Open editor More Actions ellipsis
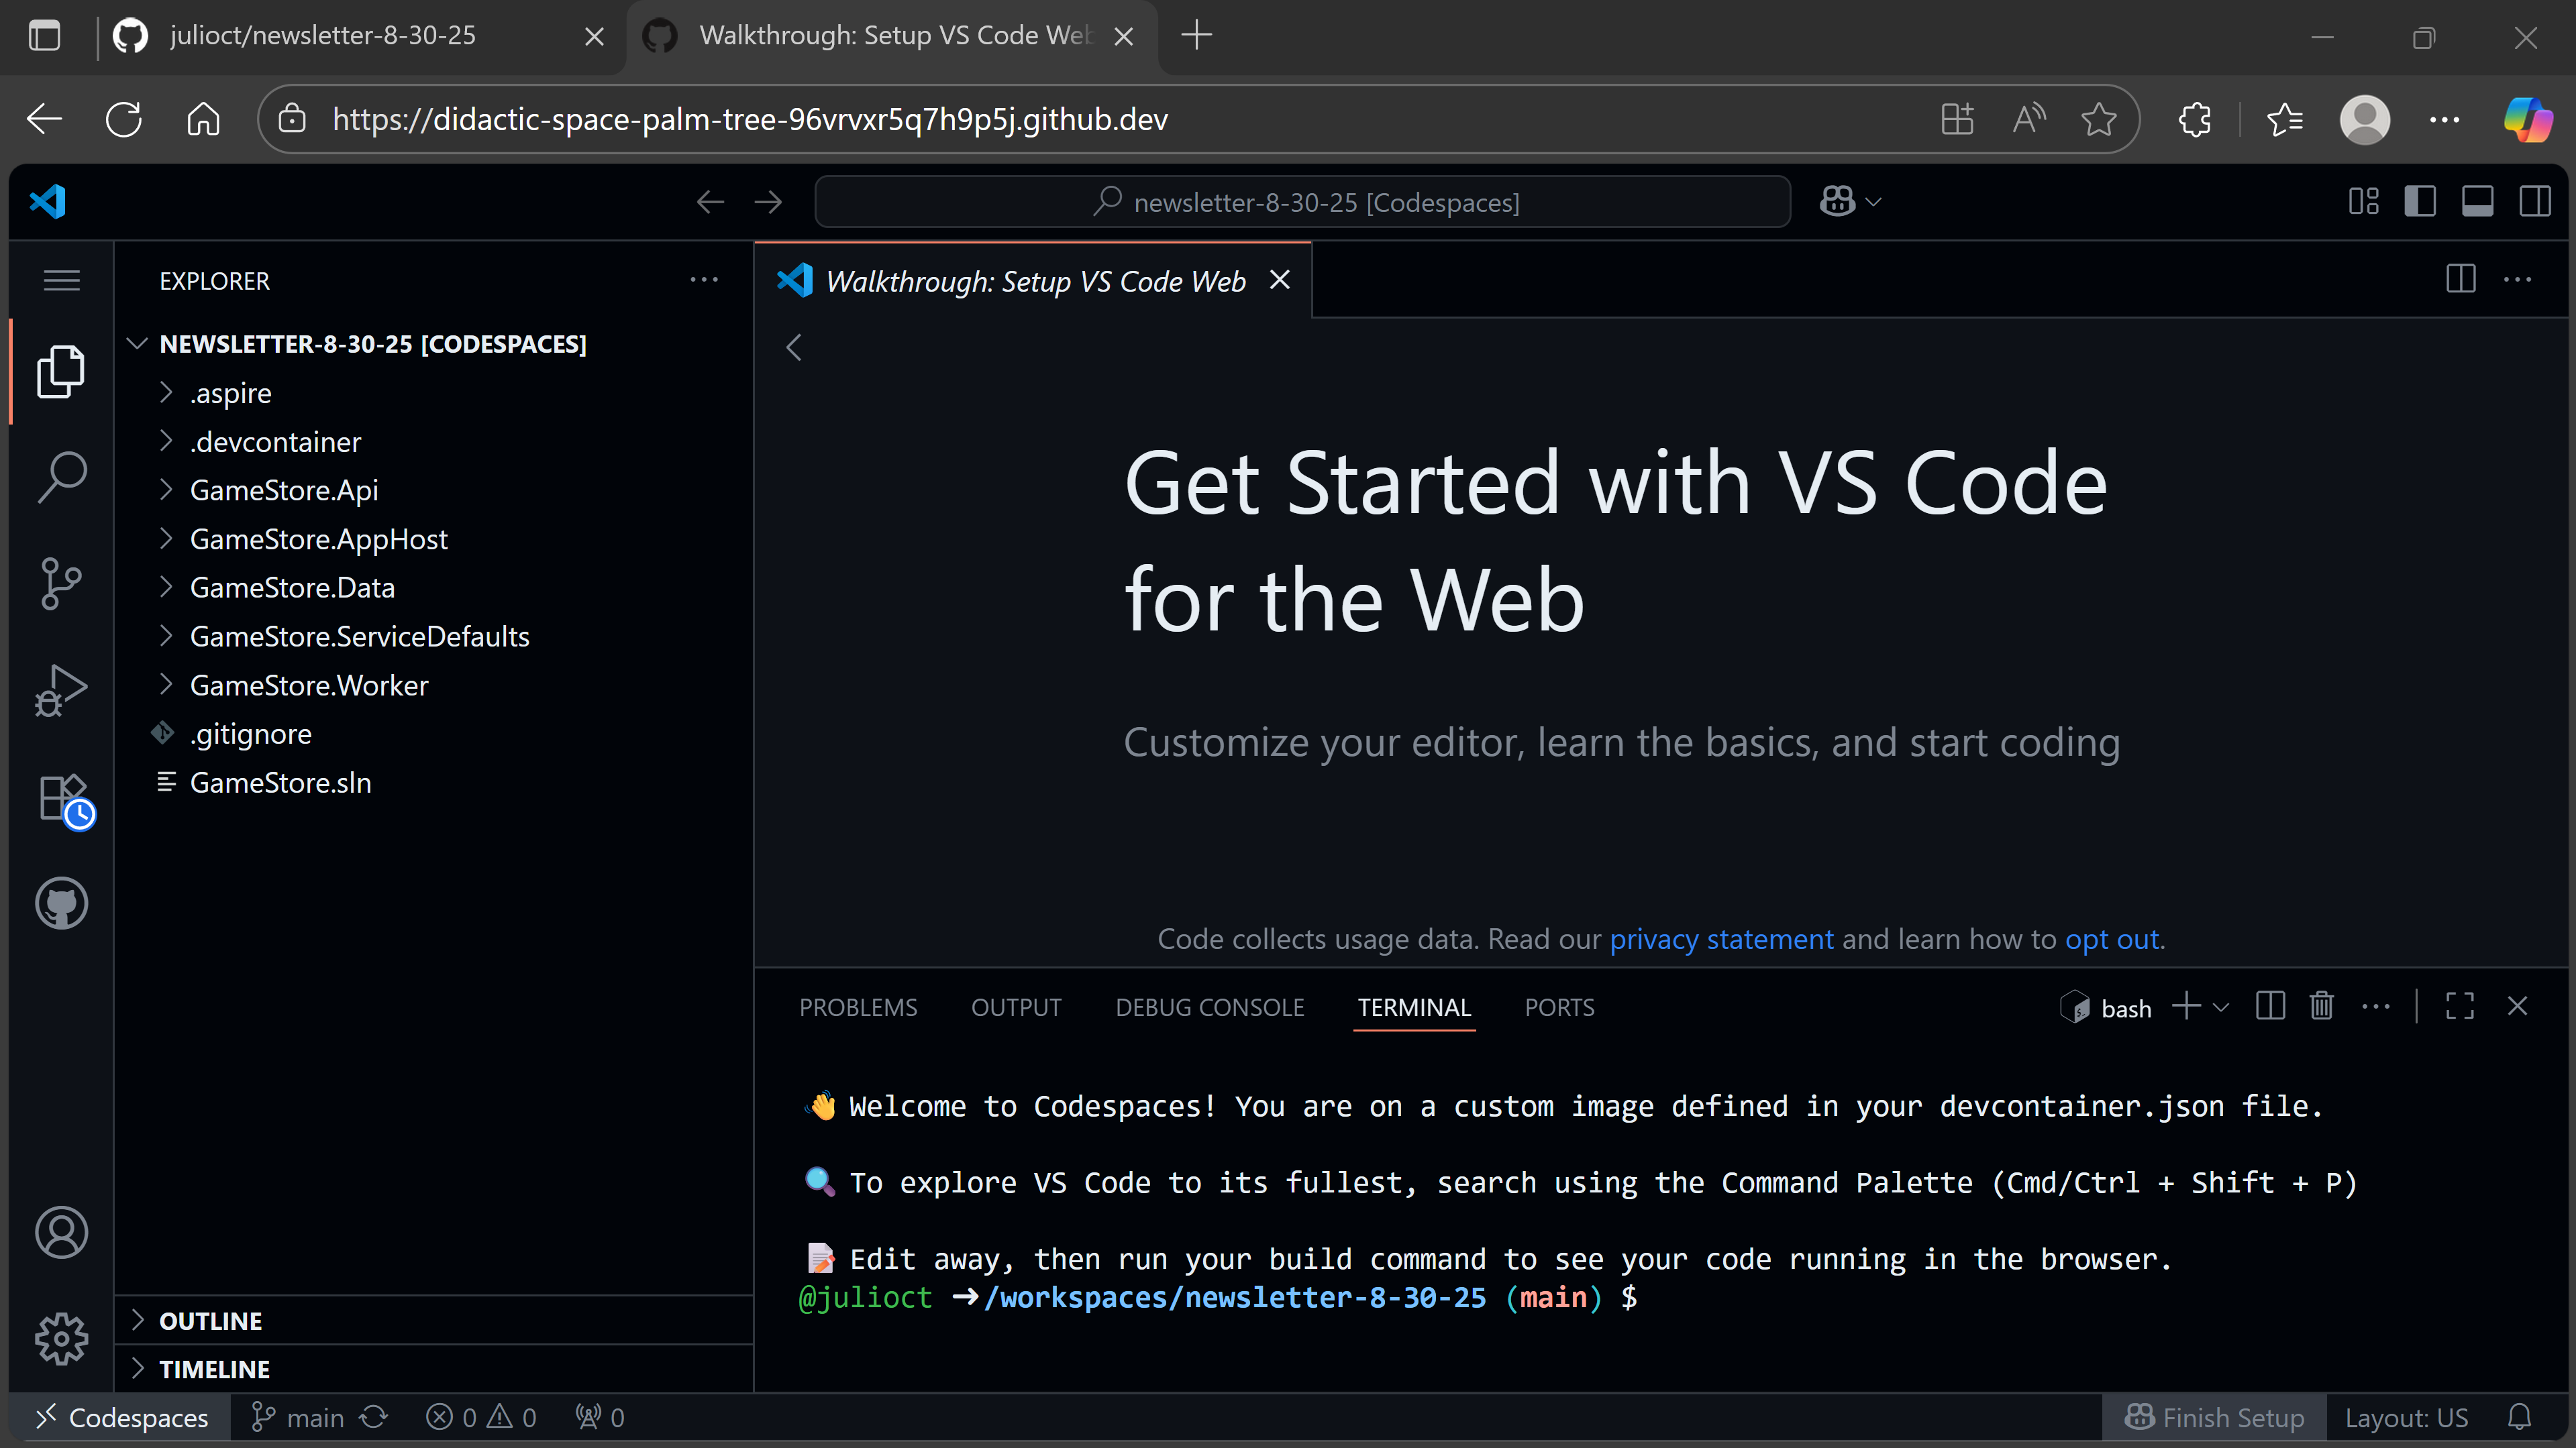The image size is (2576, 1448). [2517, 279]
